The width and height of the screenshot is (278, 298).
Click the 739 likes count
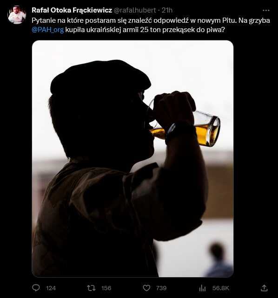[x=161, y=288]
